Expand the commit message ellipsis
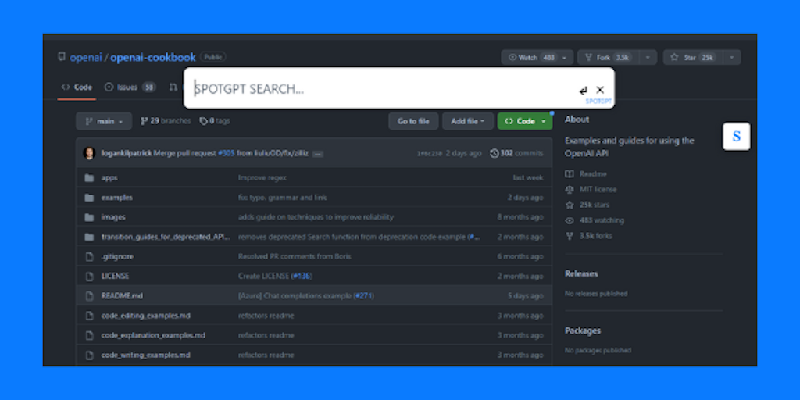This screenshot has height=400, width=800. (318, 154)
